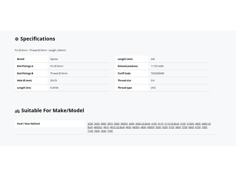
Task: Open the 4000 US Built model link
Action: pos(143,124)
